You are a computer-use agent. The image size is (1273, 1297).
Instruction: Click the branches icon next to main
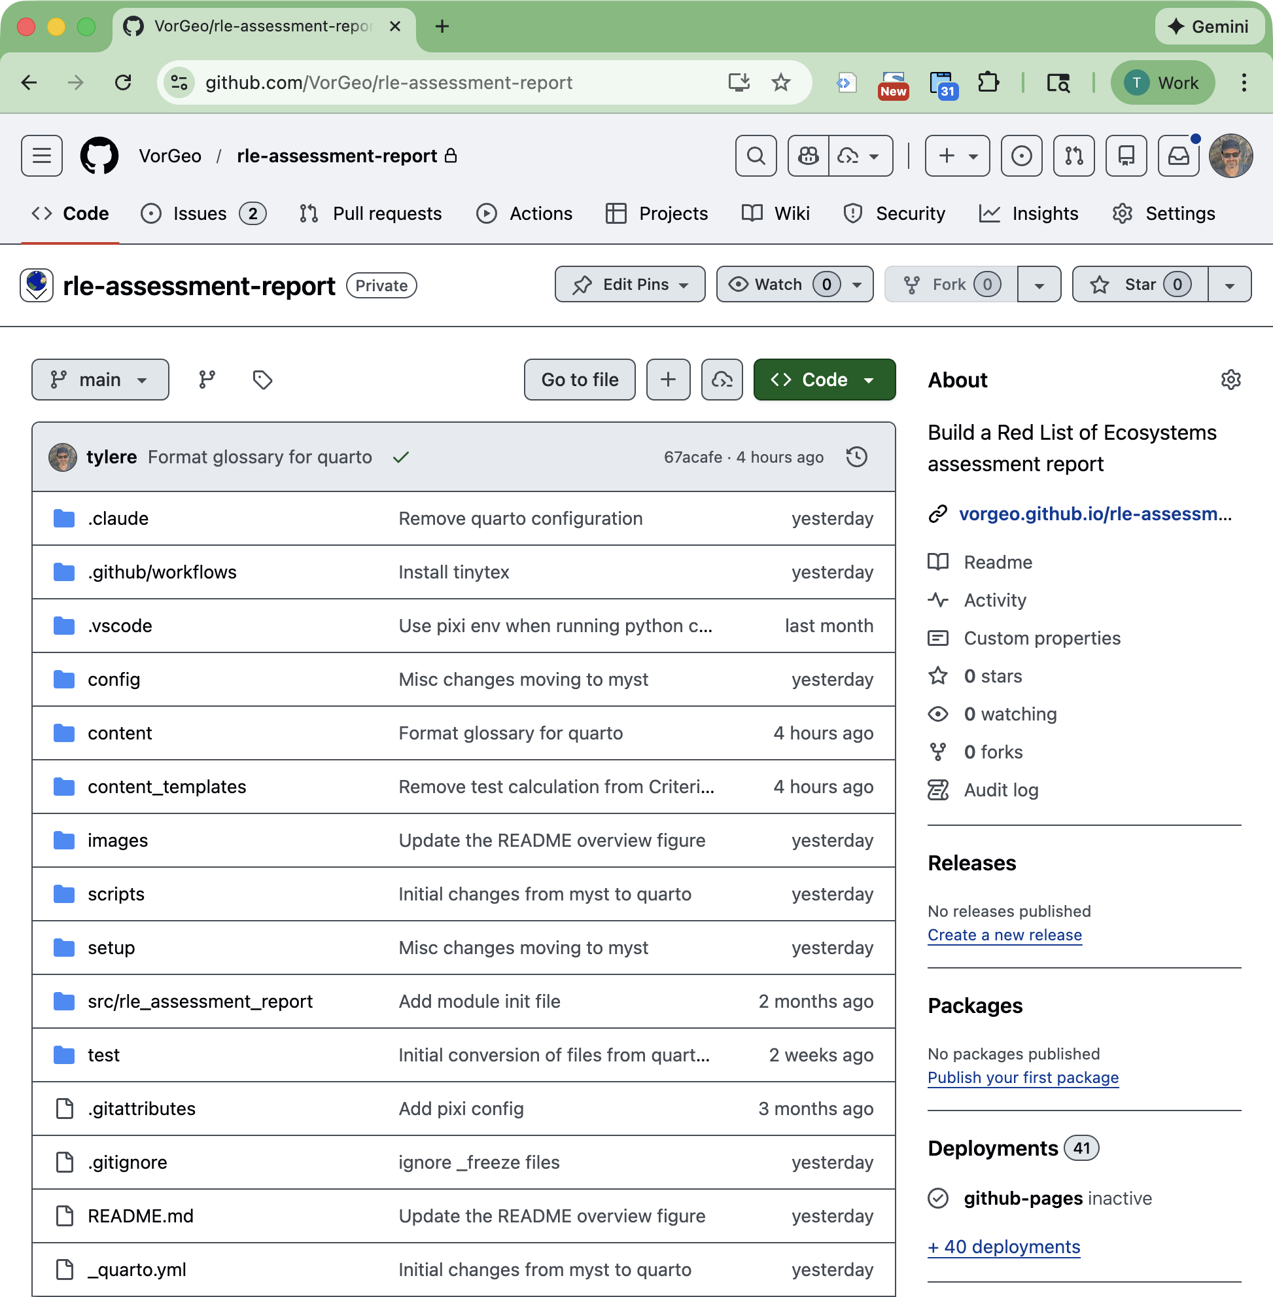click(x=207, y=380)
